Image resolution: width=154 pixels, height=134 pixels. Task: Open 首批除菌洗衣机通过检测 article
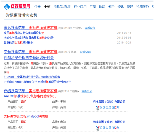(18, 43)
